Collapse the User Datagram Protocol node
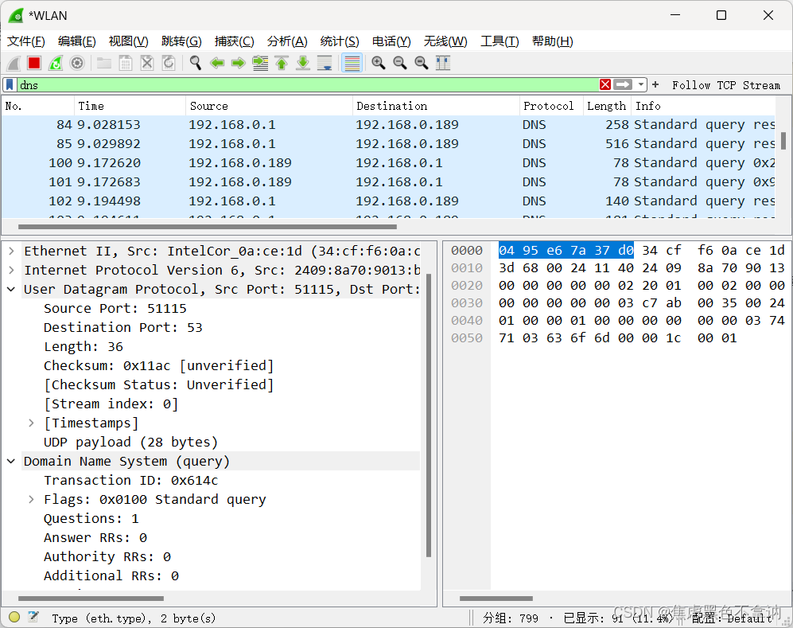Viewport: 793px width, 628px height. [12, 290]
